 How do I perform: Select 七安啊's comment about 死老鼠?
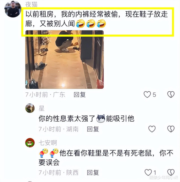coord(106,157)
